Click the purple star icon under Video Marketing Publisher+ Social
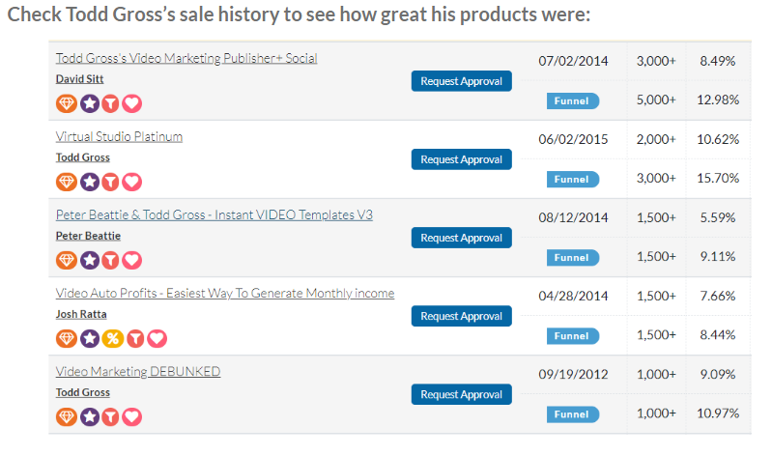This screenshot has height=456, width=772. click(89, 103)
